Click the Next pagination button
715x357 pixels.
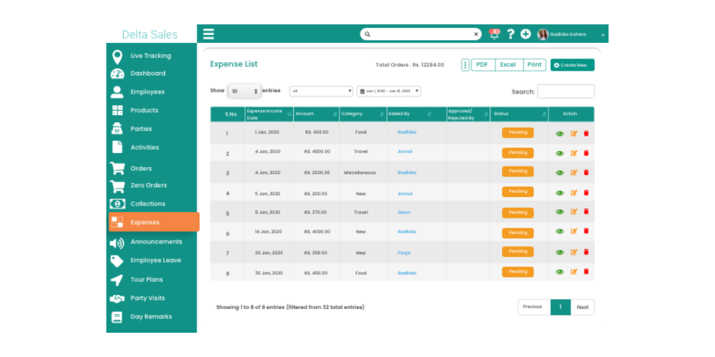[582, 307]
